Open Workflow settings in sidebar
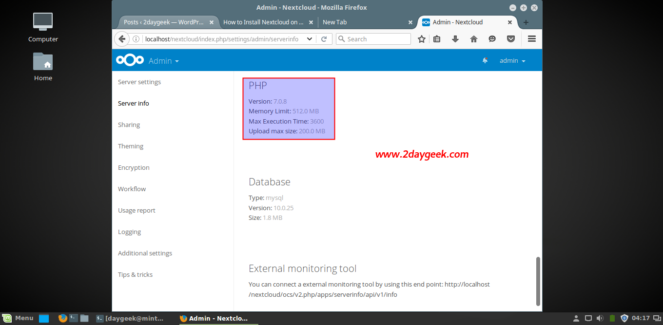663x325 pixels. click(x=132, y=189)
